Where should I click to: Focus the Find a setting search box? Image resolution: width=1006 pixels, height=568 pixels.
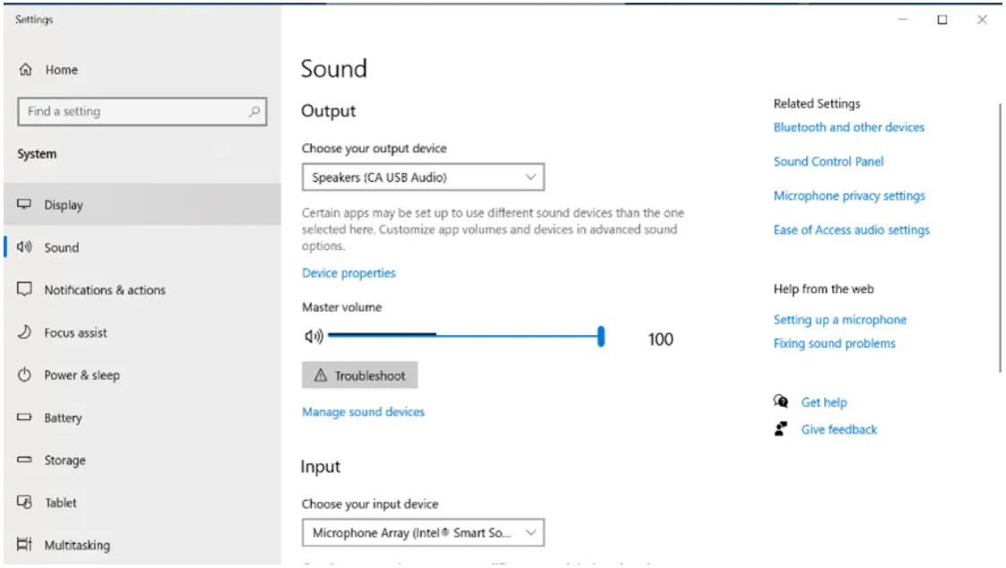click(134, 112)
